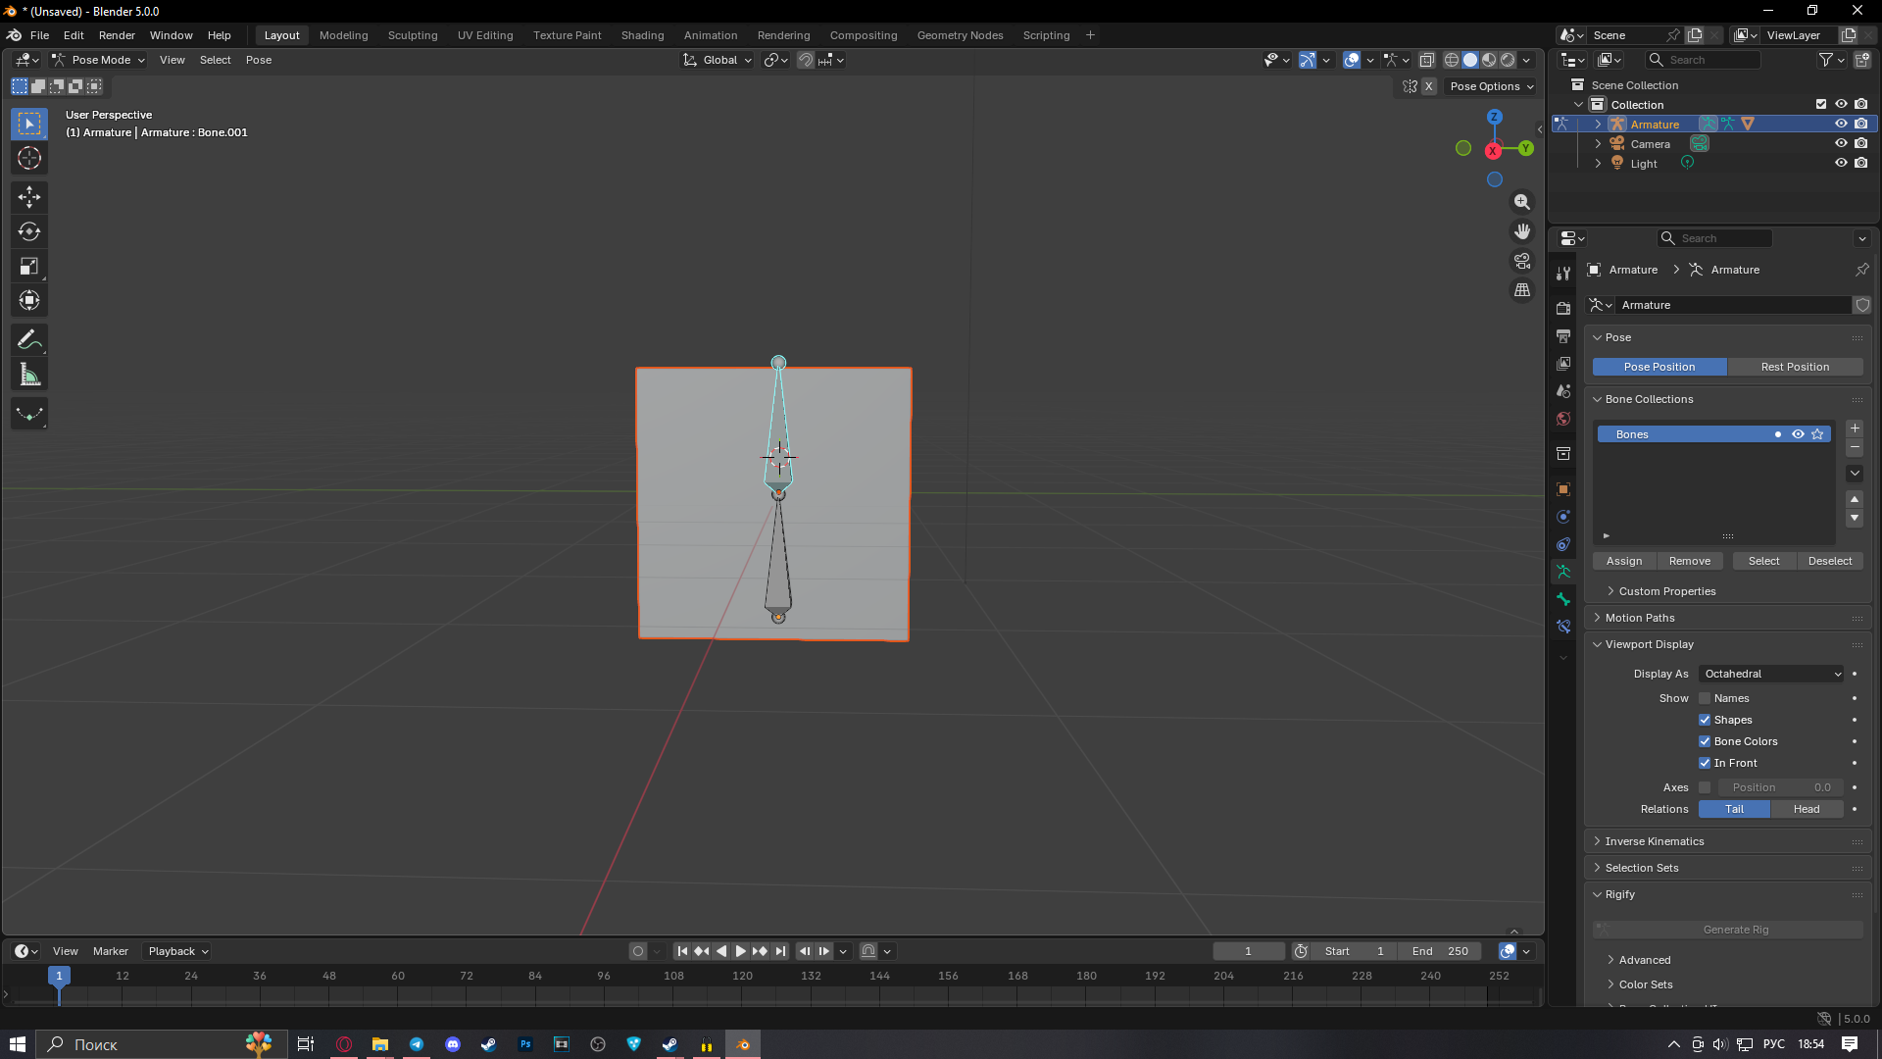1882x1059 pixels.
Task: Toggle camera view in viewport
Action: (x=1521, y=261)
